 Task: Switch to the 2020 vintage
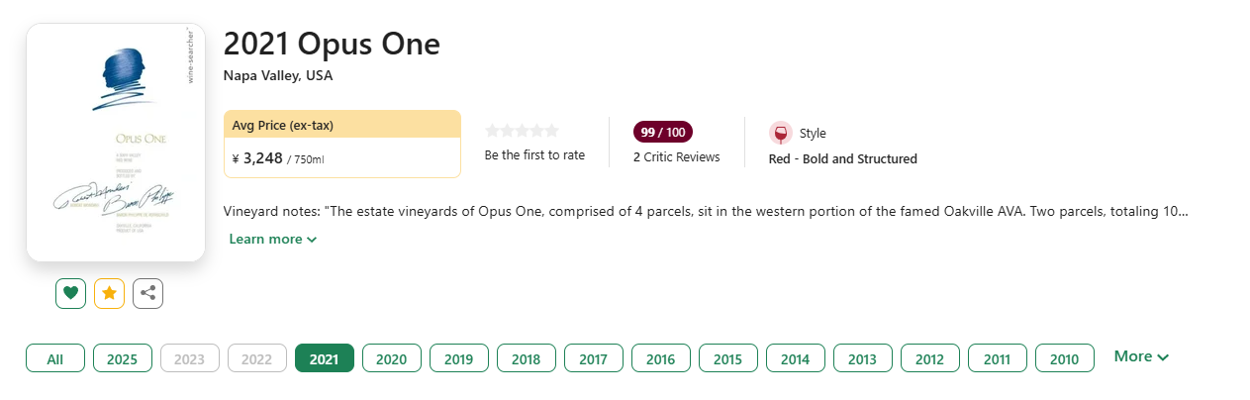[x=392, y=358]
